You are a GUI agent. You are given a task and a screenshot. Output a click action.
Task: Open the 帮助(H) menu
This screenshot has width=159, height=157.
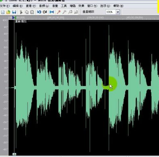coord(118,6)
